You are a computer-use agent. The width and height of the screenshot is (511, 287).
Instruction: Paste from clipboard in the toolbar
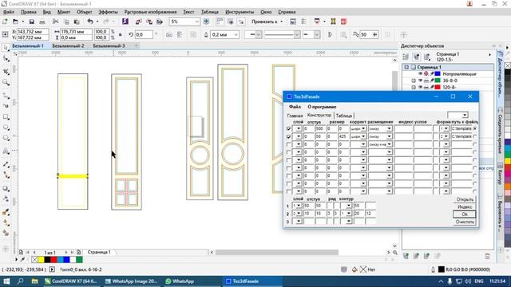[77, 22]
